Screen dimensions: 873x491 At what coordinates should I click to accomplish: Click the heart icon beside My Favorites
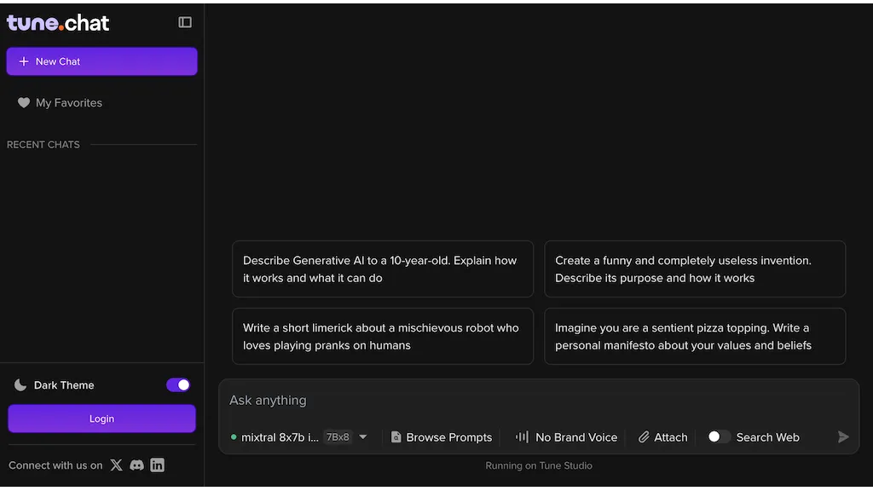[23, 102]
